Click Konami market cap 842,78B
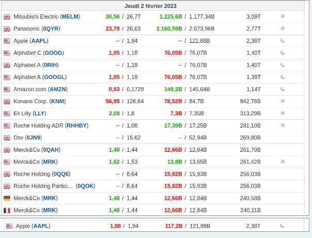This screenshot has width=312, height=238. tap(251, 101)
